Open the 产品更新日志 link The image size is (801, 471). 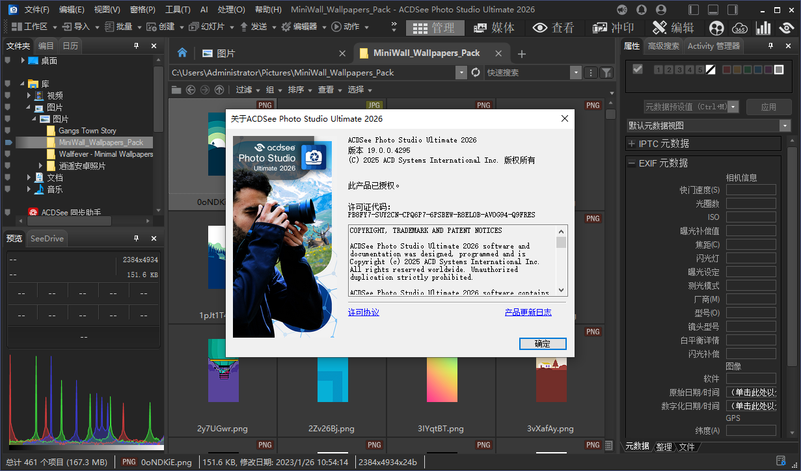tap(528, 312)
